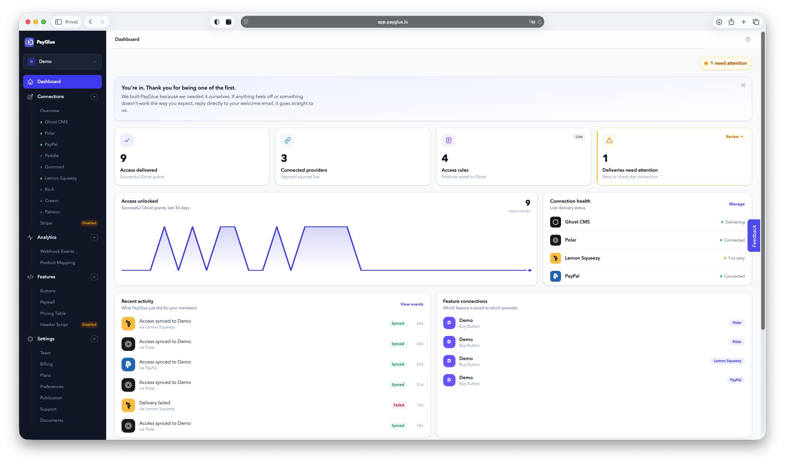Click the PayGlue logo icon
This screenshot has width=785, height=465.
[29, 42]
